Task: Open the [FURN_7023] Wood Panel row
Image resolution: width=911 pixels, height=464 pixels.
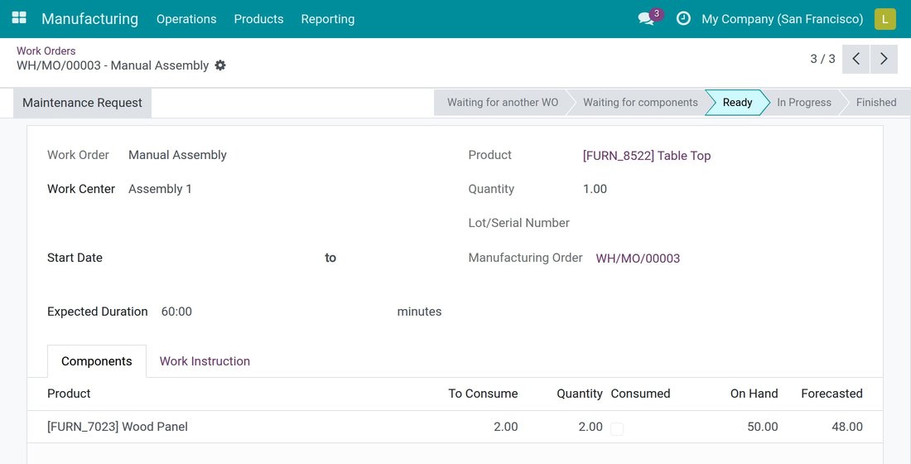Action: point(455,427)
